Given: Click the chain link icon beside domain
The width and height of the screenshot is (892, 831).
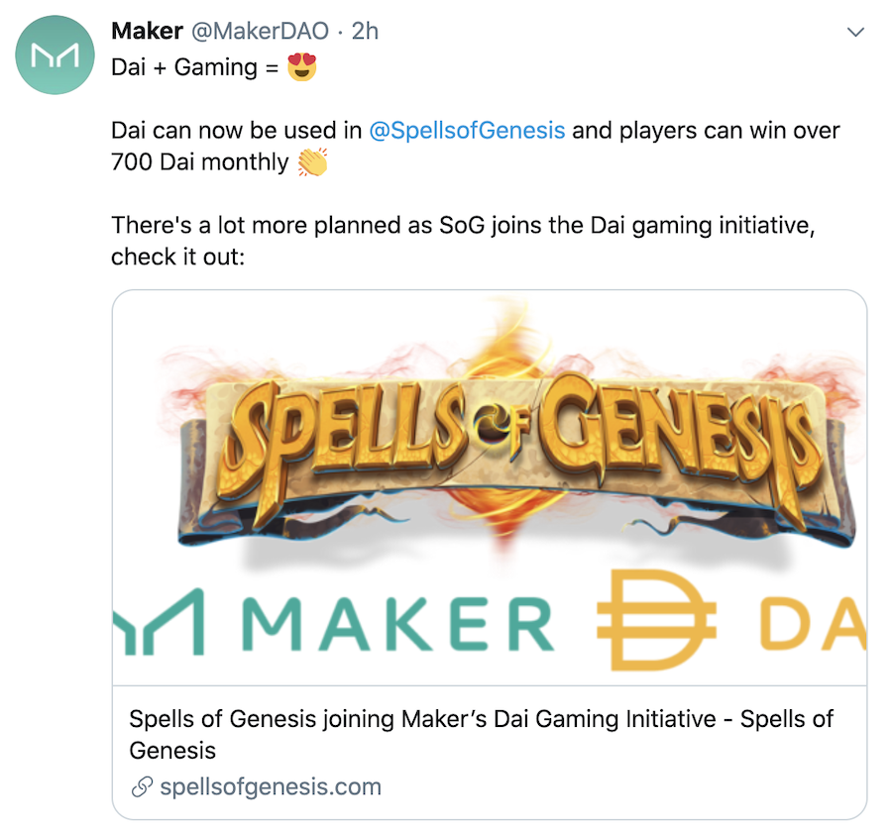Looking at the screenshot, I should pos(142,788).
